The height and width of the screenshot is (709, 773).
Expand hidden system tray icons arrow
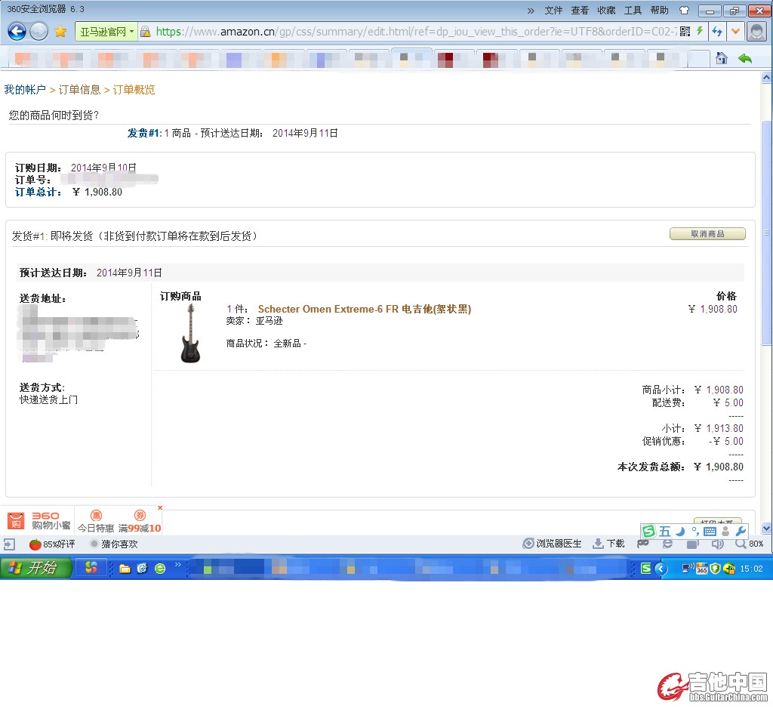(x=661, y=569)
